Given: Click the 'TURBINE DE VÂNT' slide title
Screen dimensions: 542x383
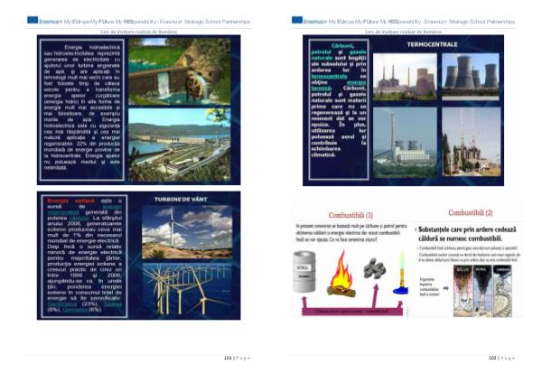Looking at the screenshot, I should [182, 198].
